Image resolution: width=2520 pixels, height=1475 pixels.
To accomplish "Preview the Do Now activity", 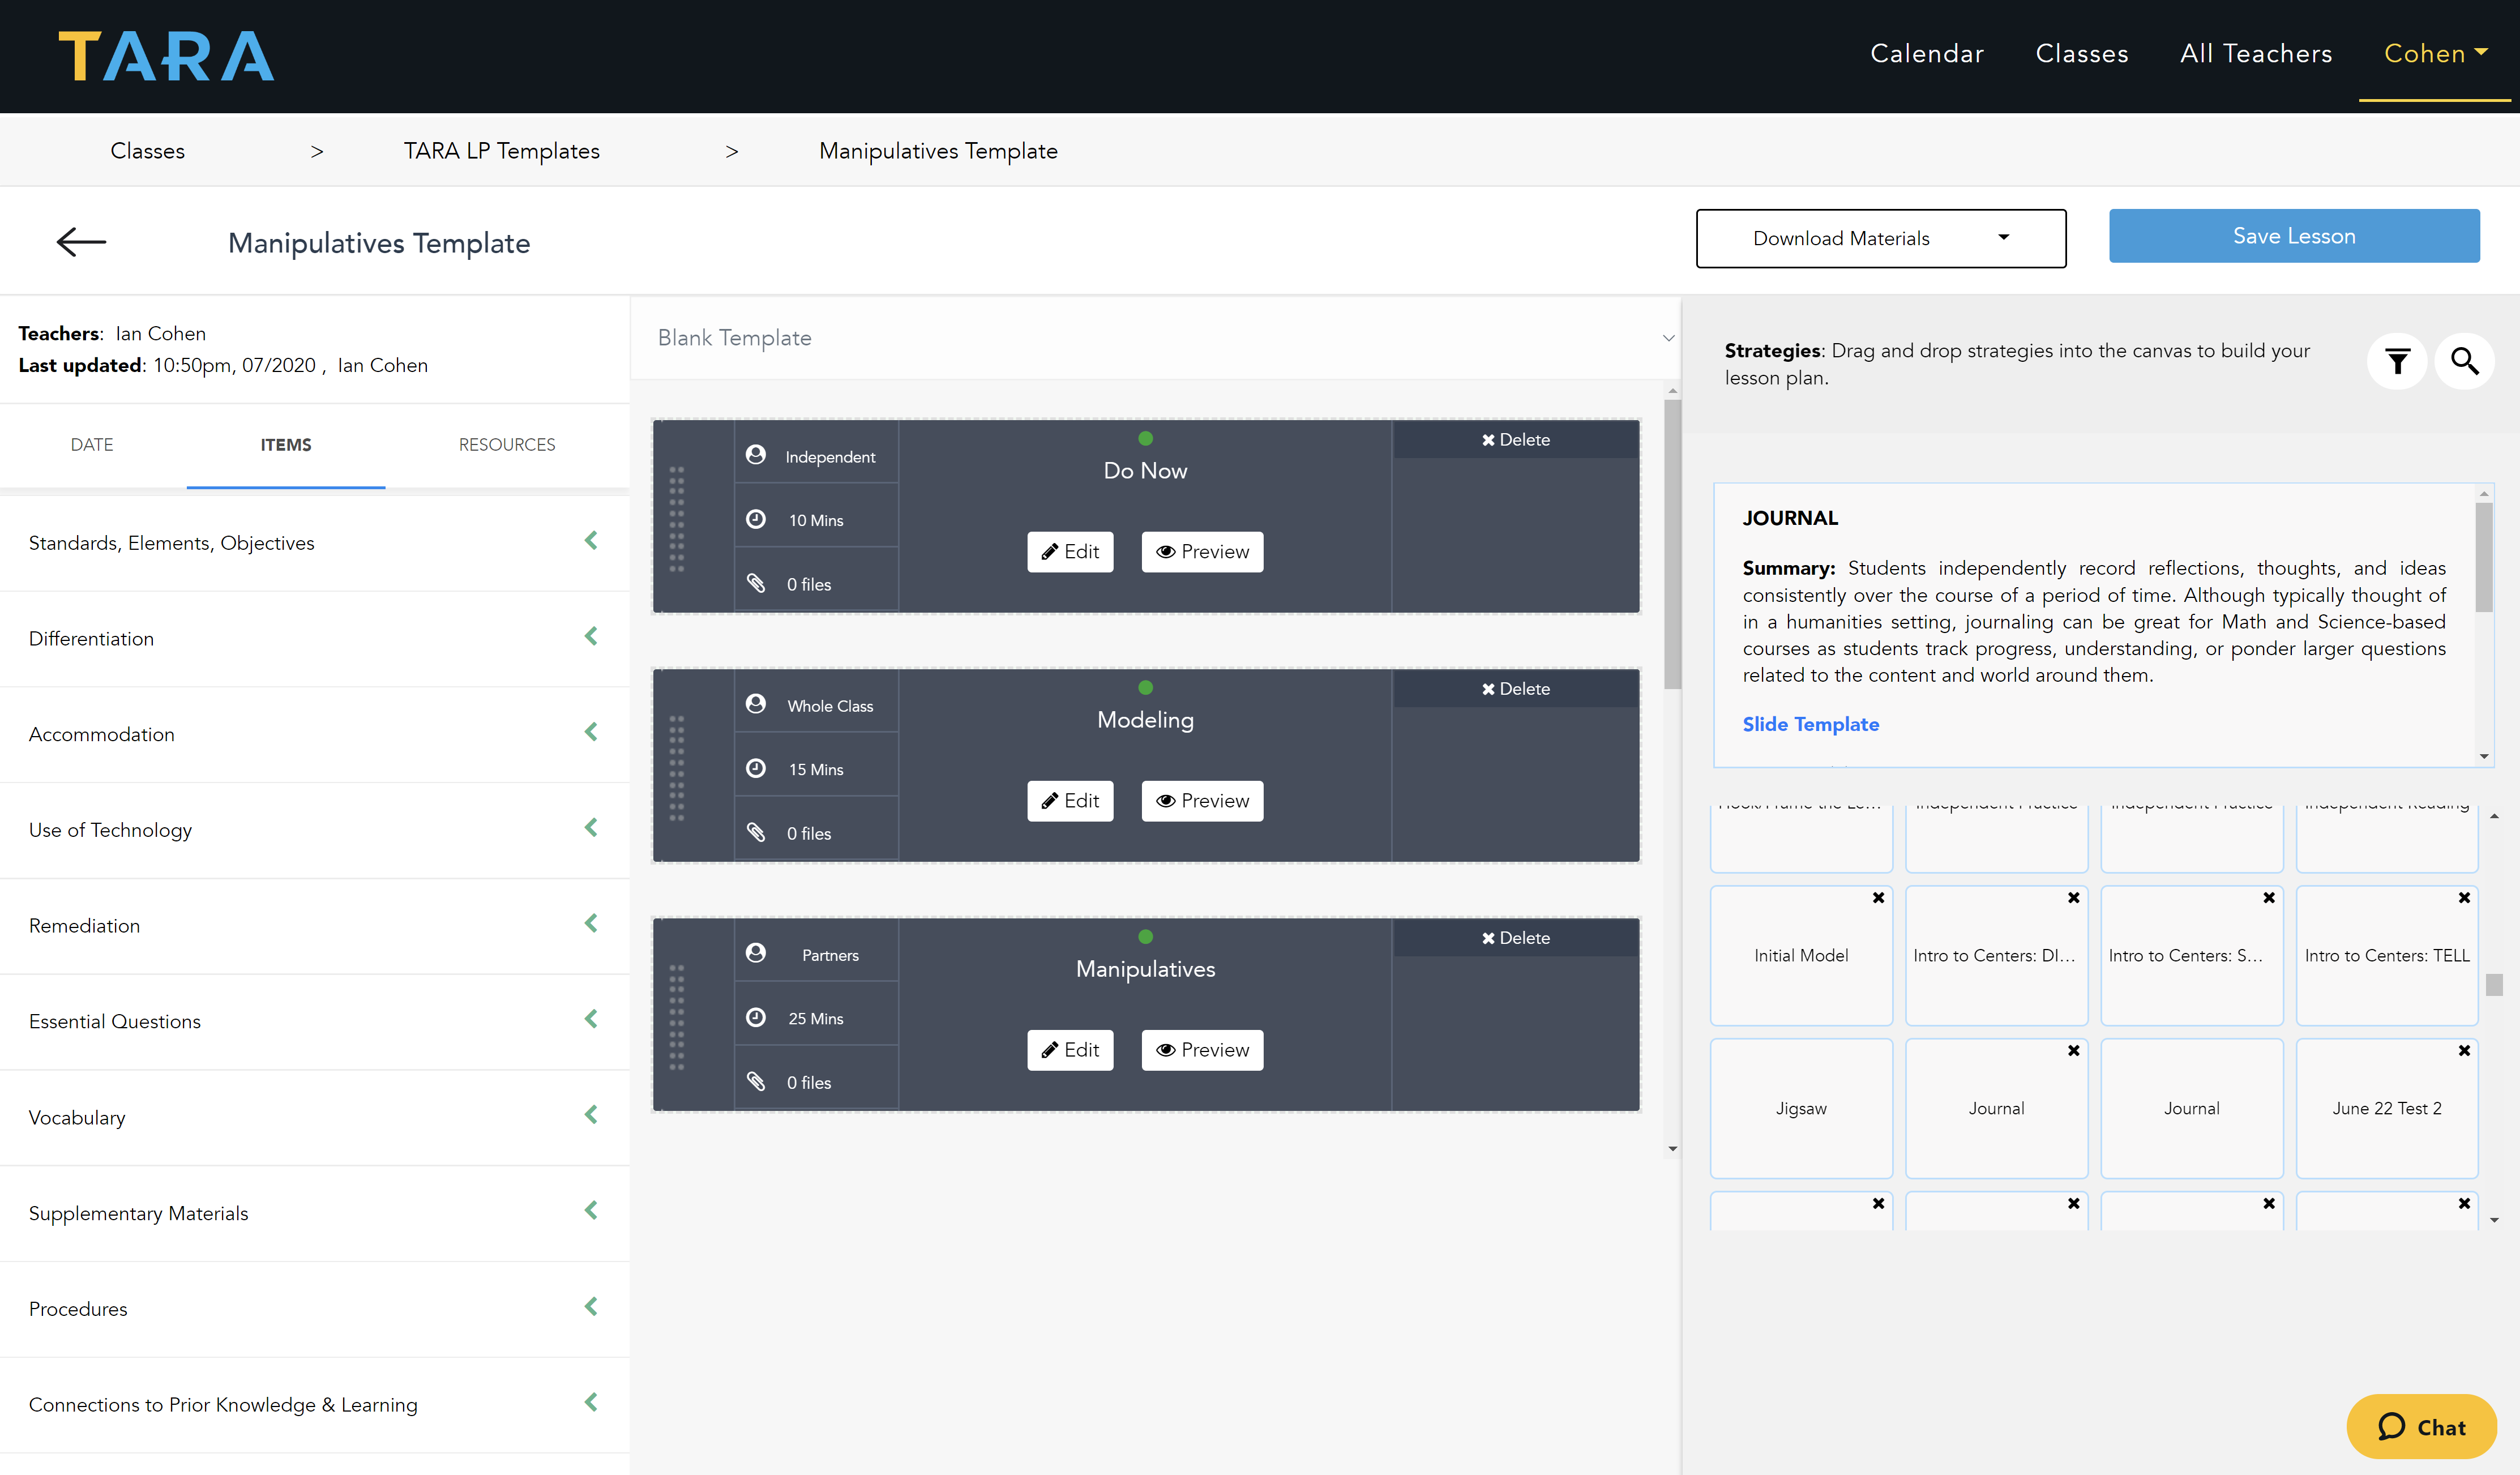I will (x=1202, y=552).
